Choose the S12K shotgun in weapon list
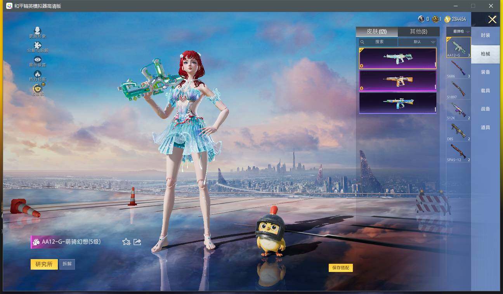This screenshot has width=503, height=294. point(458,110)
